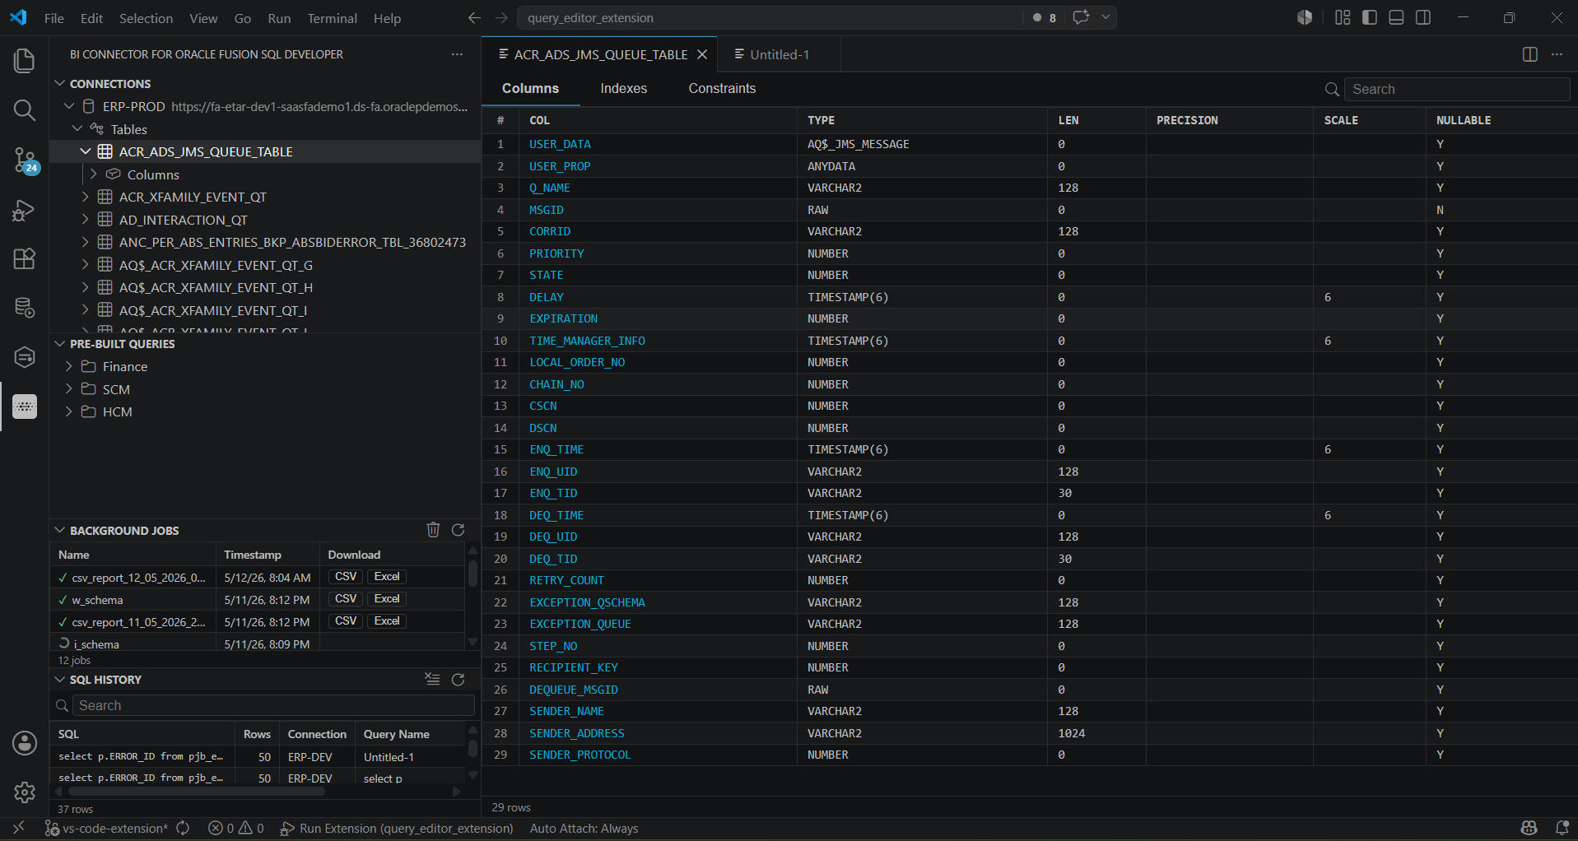The image size is (1578, 841).
Task: Open the Explorer view in activity bar
Action: tap(25, 61)
